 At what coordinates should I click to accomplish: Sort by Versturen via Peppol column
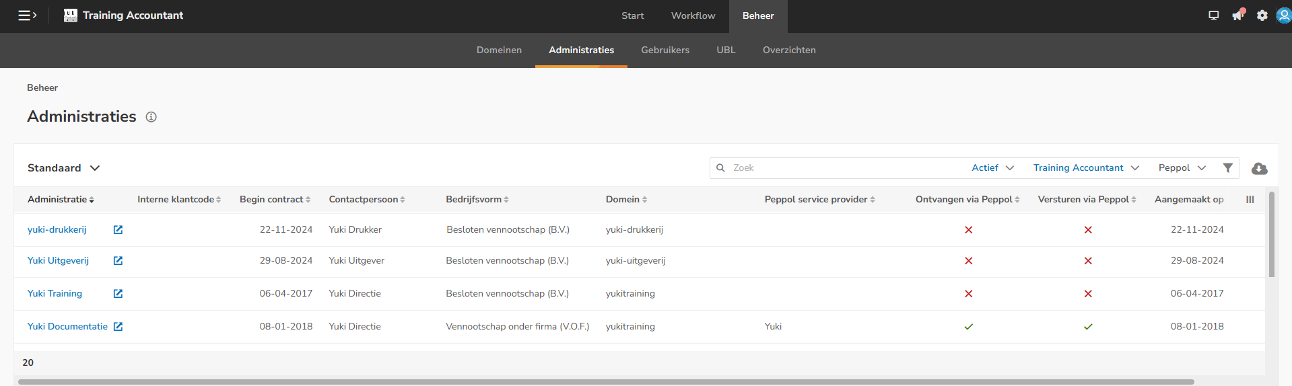pos(1087,200)
